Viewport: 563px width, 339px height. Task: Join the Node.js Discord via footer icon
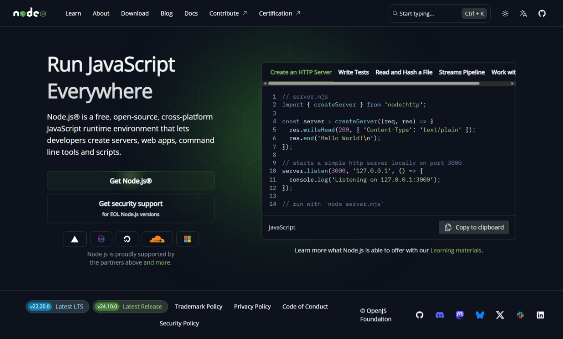tap(439, 315)
